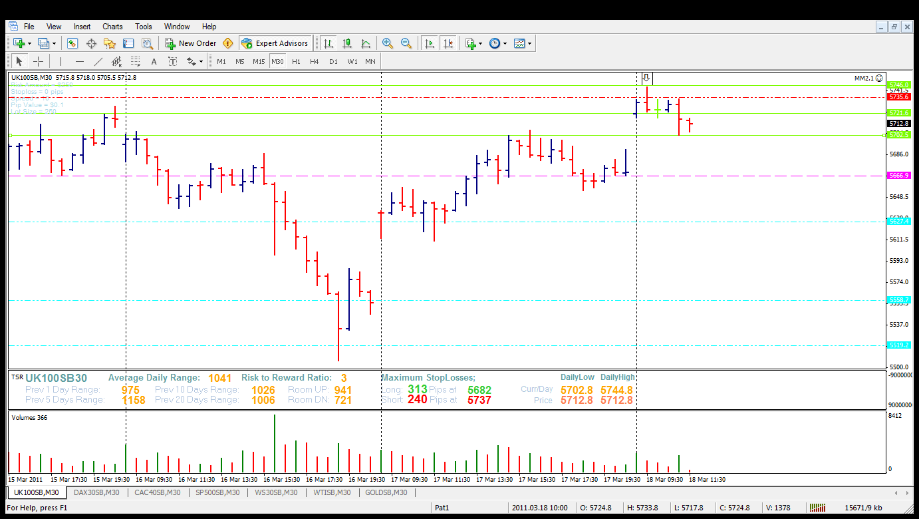The height and width of the screenshot is (519, 919).
Task: Expand the Profiles dropdown arrow
Action: pos(54,44)
